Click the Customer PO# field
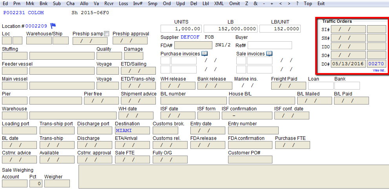 [x=250, y=160]
